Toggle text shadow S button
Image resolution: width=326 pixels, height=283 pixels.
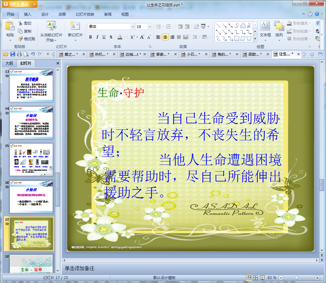point(111,37)
